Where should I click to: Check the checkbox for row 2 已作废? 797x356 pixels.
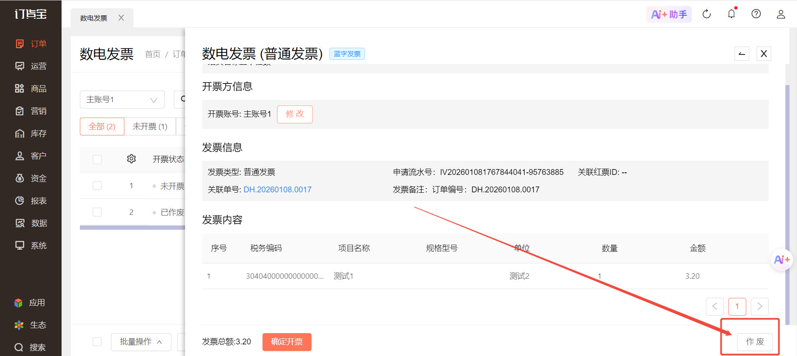97,212
